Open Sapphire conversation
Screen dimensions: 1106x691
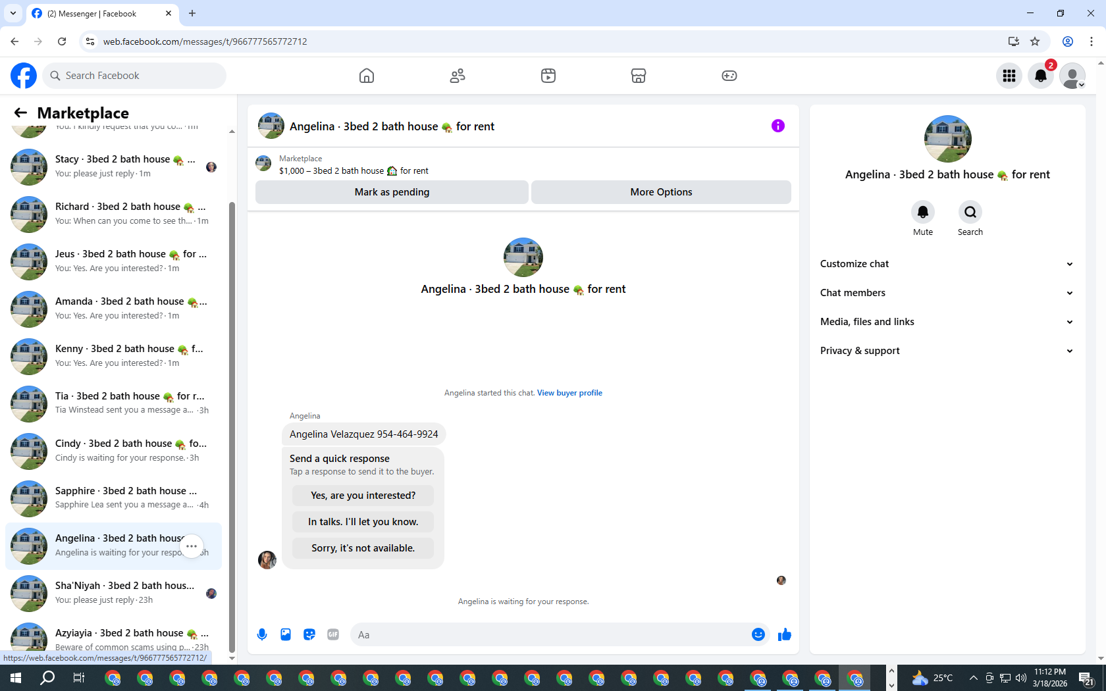pos(113,499)
